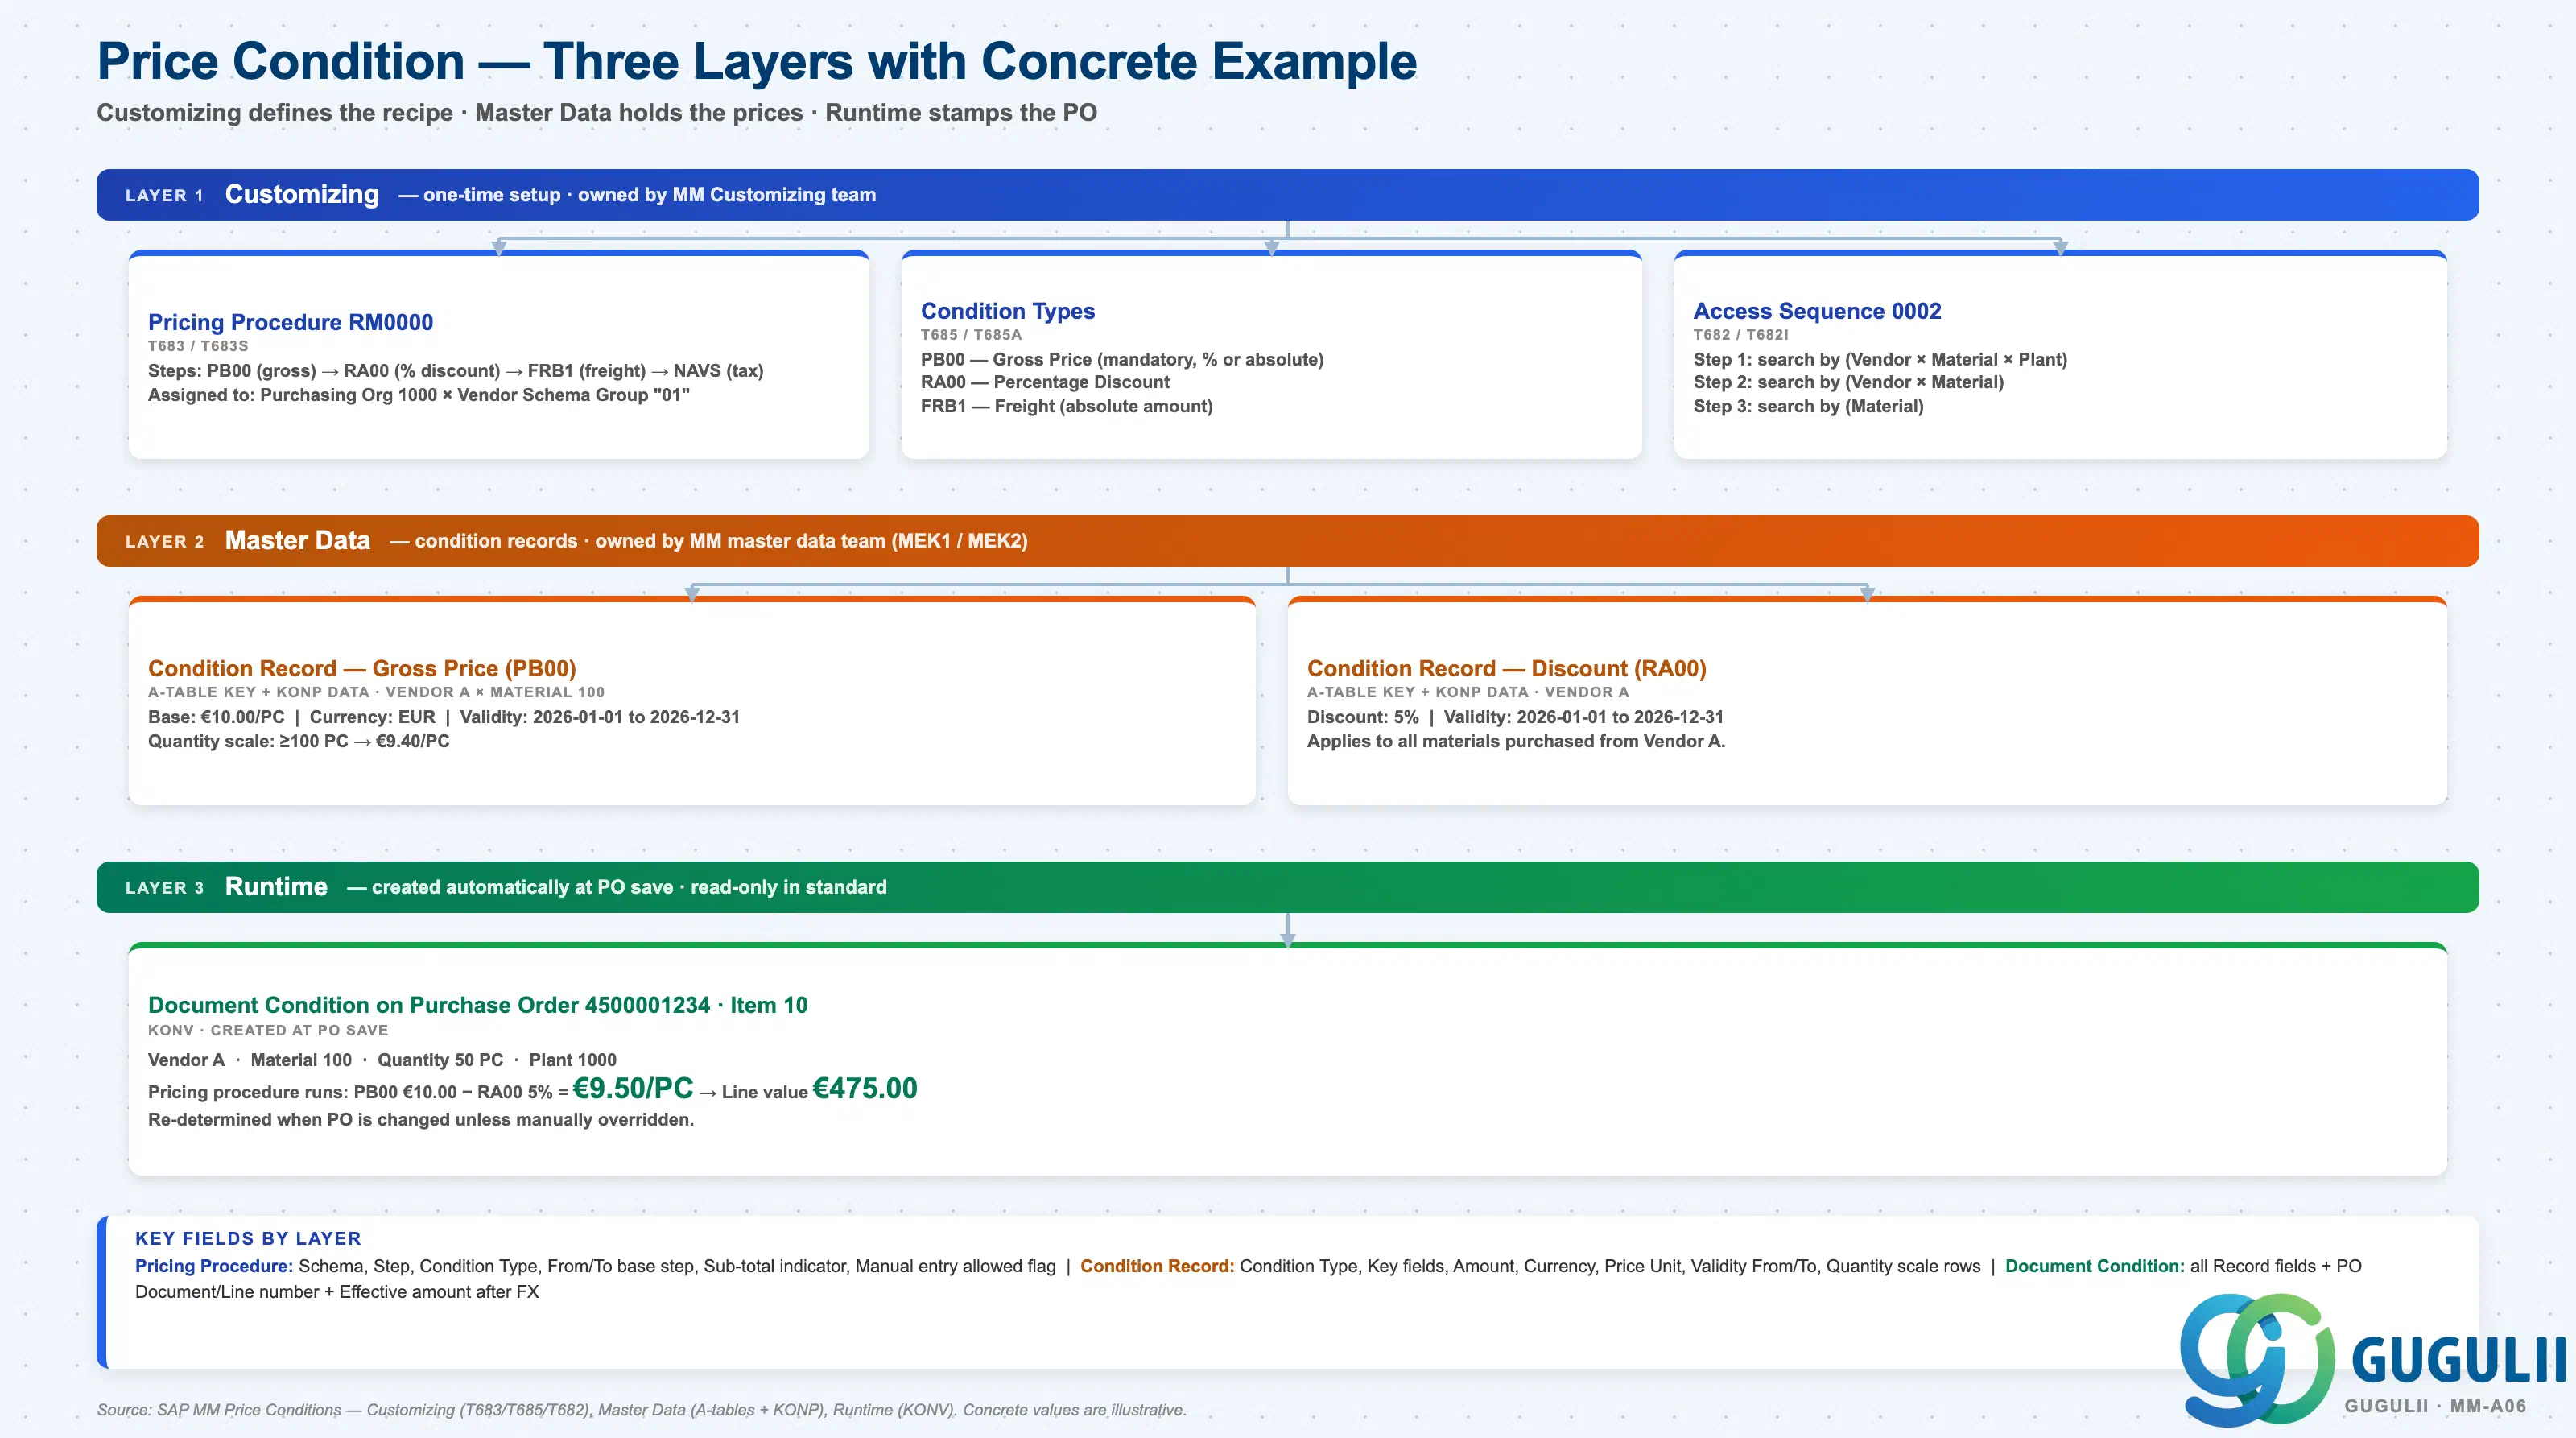Click the 'Pricing Procedure RM0000' heading
The width and height of the screenshot is (2576, 1438).
tap(291, 322)
